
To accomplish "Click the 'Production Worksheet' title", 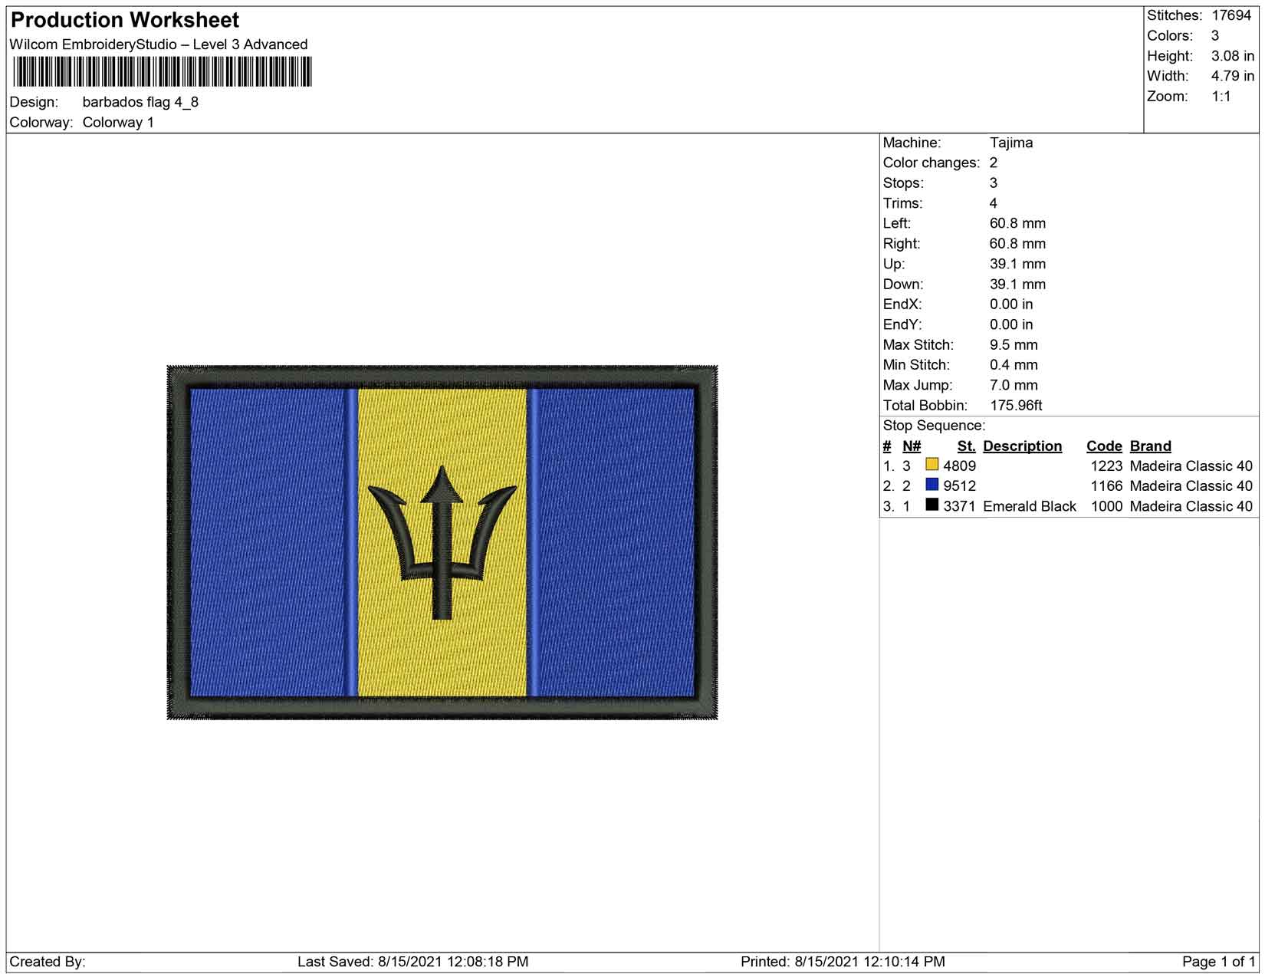I will (x=125, y=20).
